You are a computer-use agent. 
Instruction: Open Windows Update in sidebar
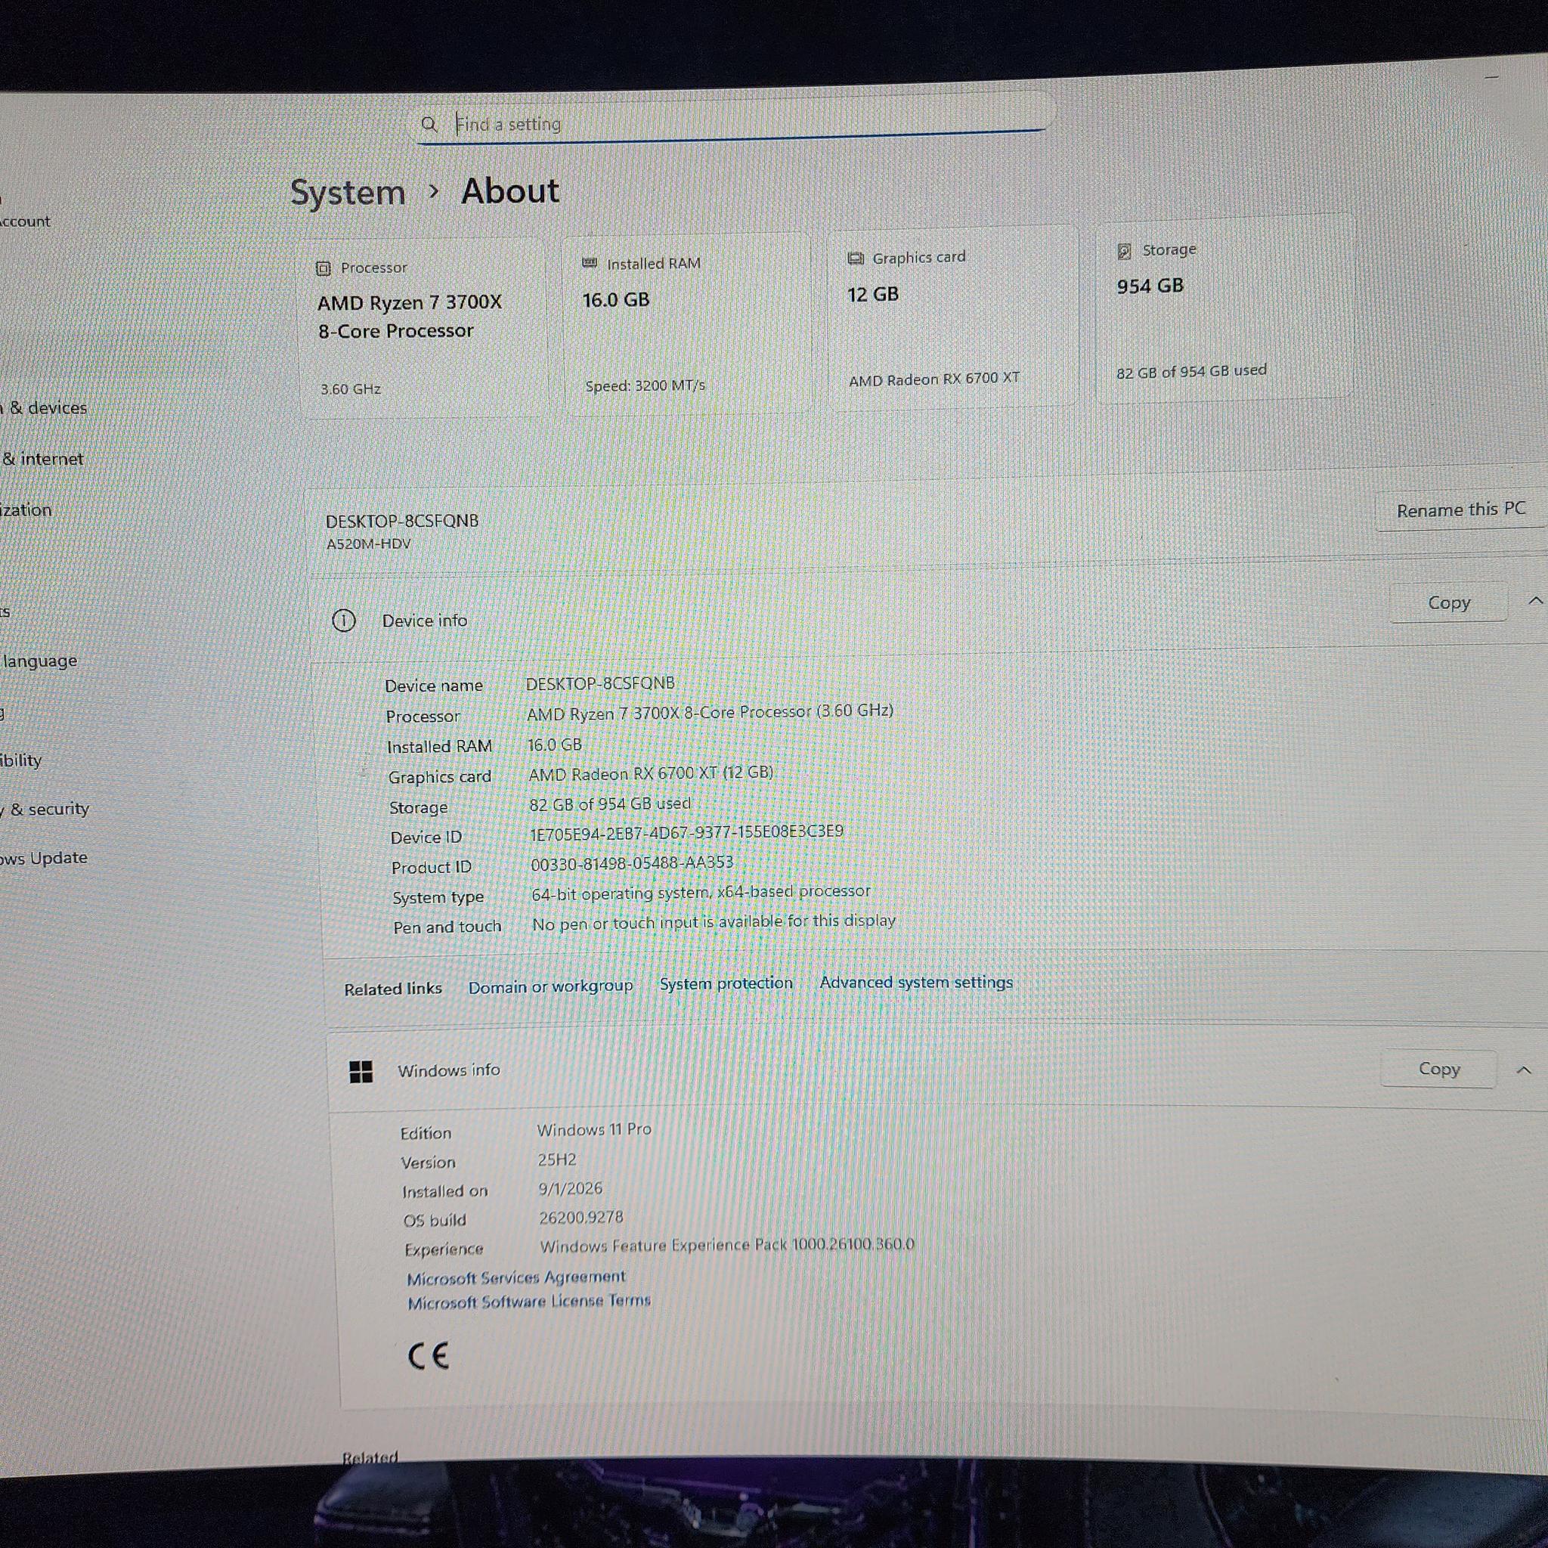coord(43,859)
